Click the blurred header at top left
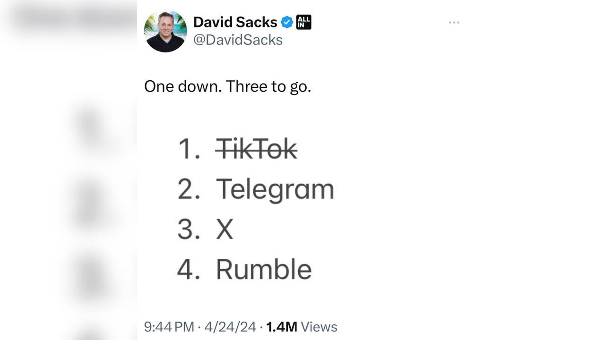The height and width of the screenshot is (340, 605). (71, 19)
